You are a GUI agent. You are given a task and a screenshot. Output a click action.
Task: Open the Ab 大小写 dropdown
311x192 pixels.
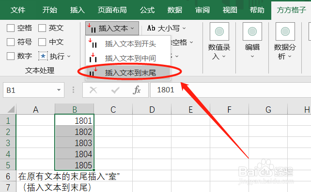pyautogui.click(x=166, y=29)
